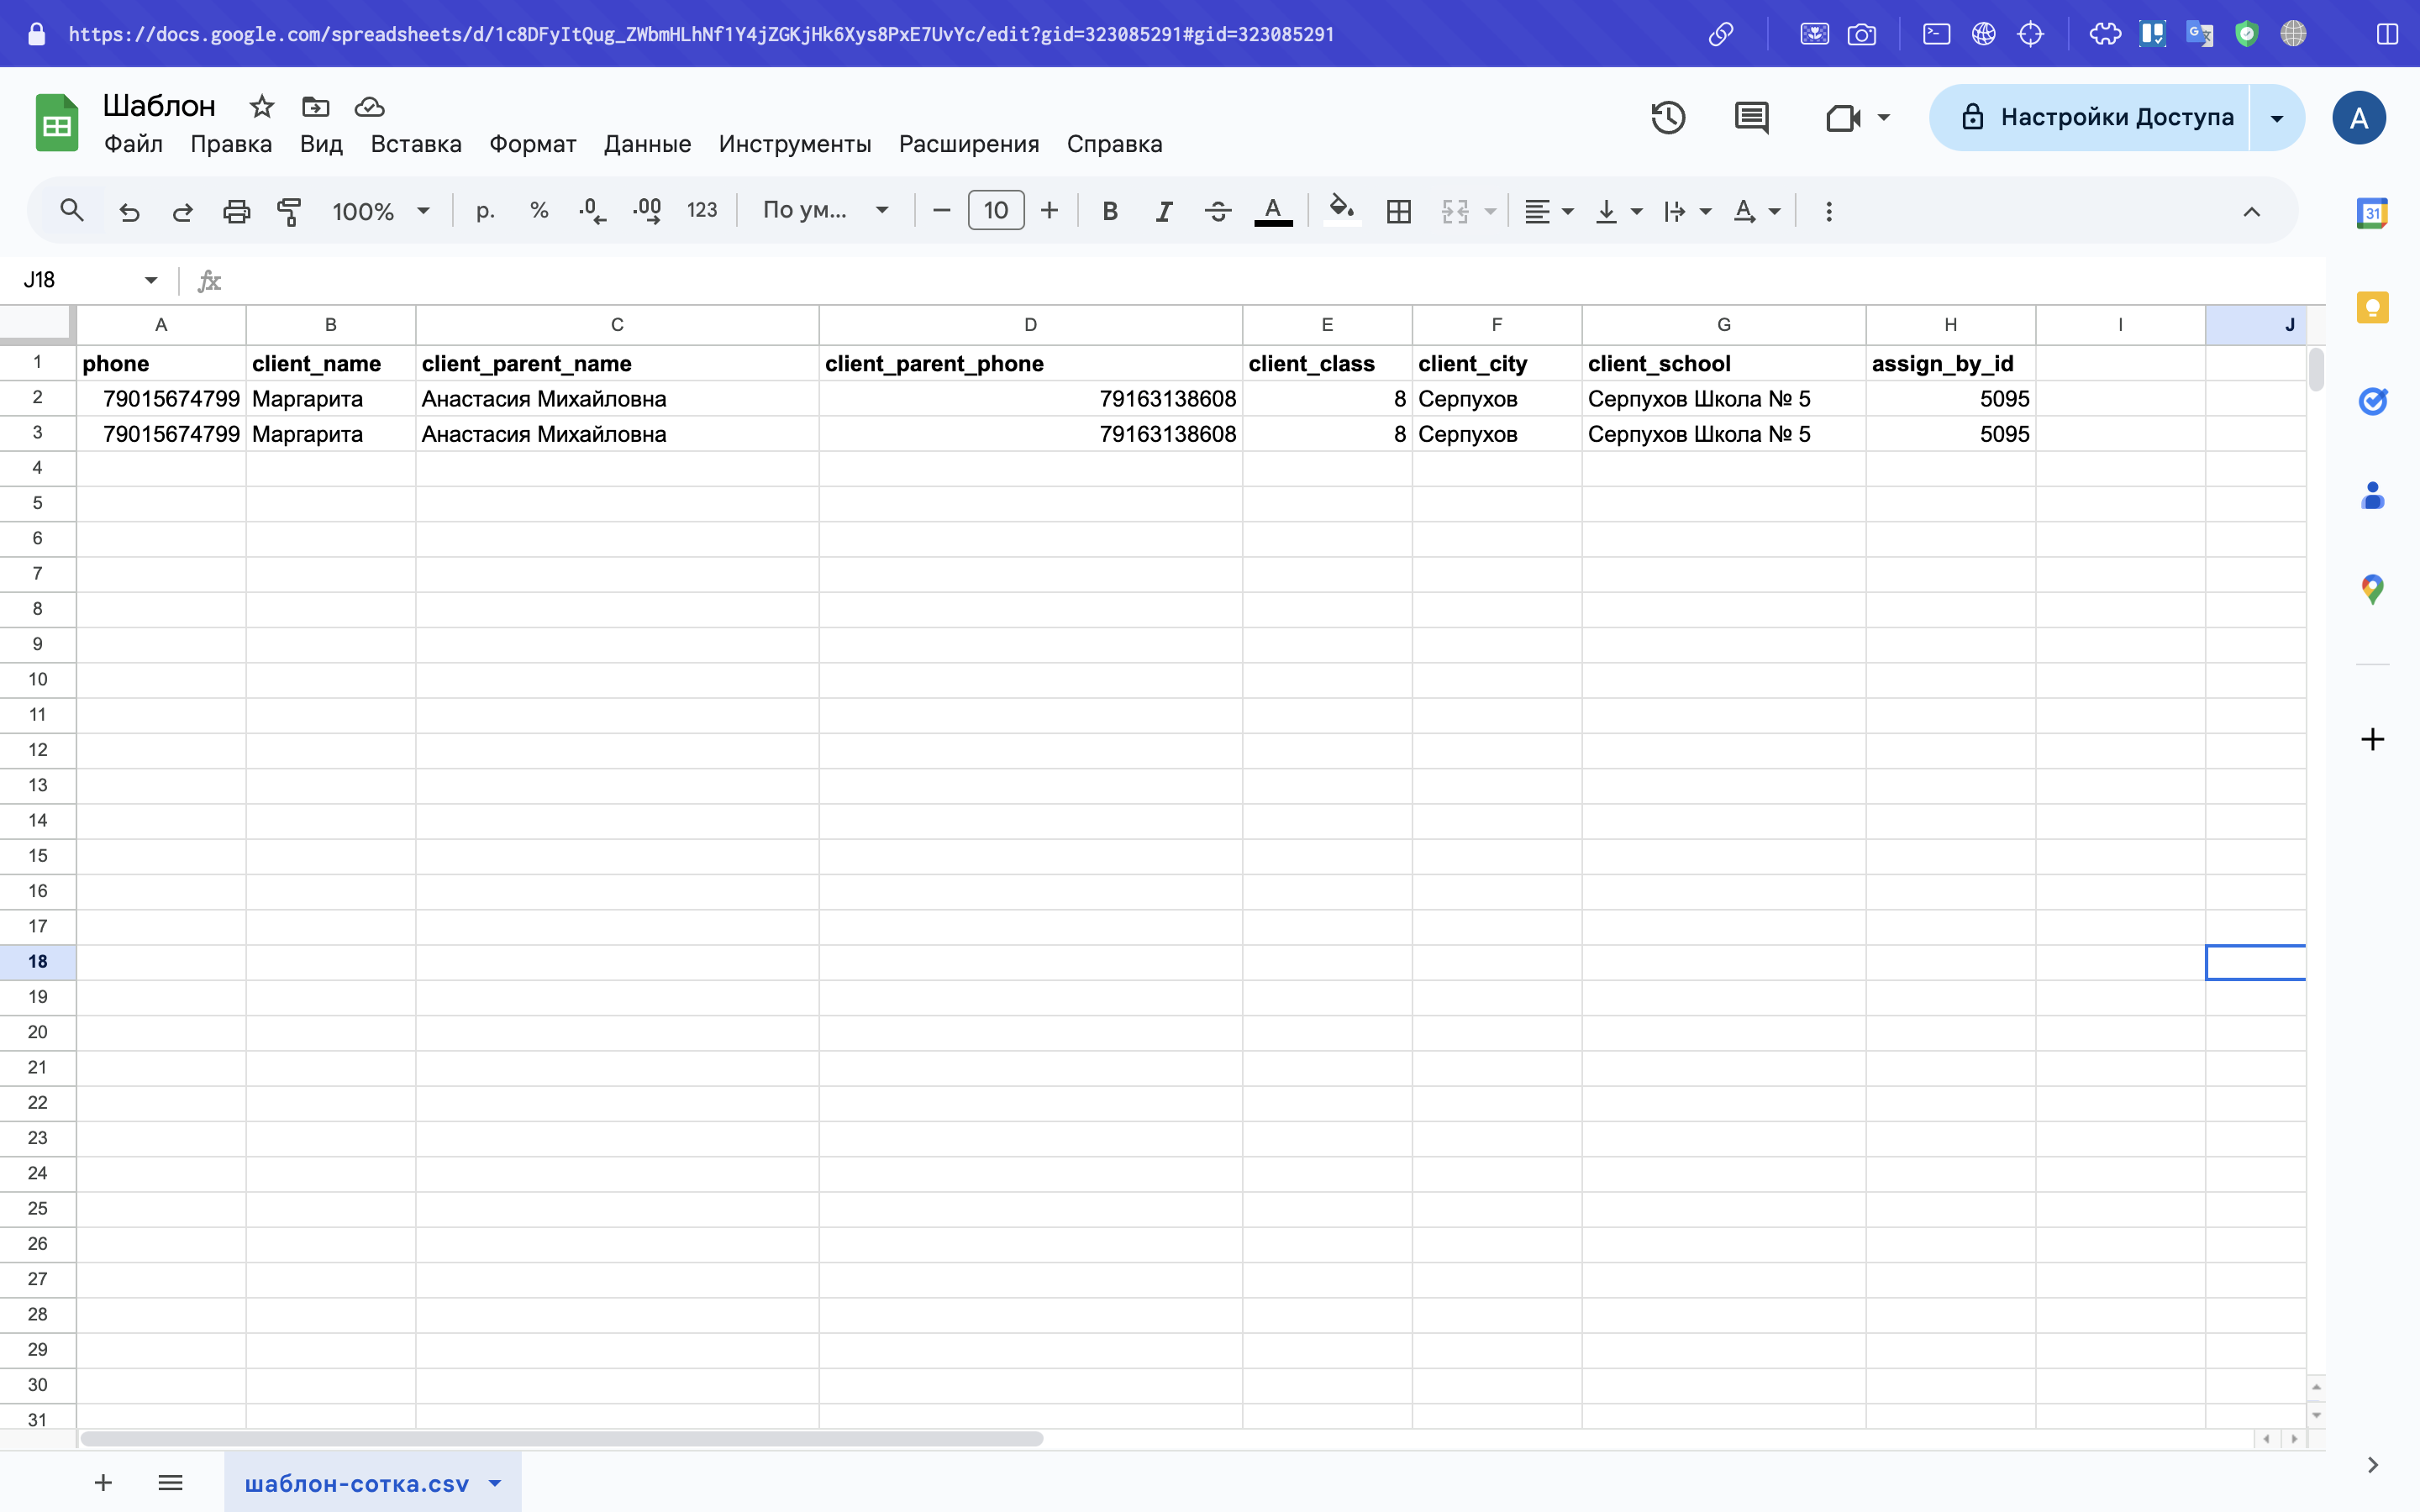Open the comments panel icon
2420x1512 pixels.
pos(1751,118)
